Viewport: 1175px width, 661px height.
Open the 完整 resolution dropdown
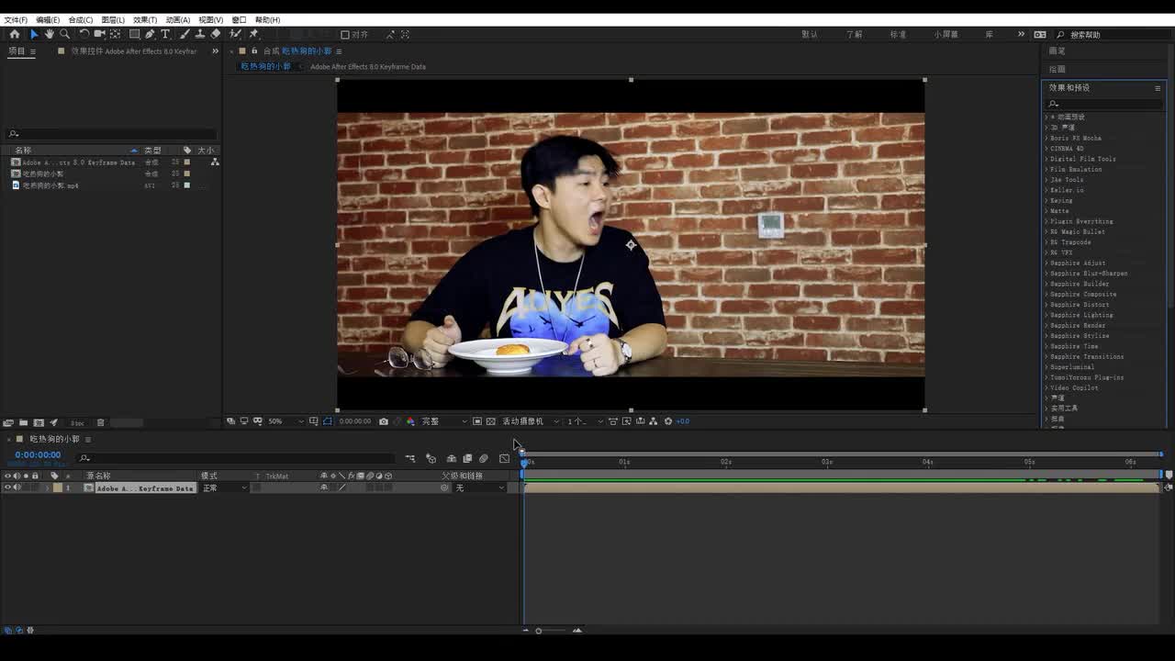[x=444, y=421]
